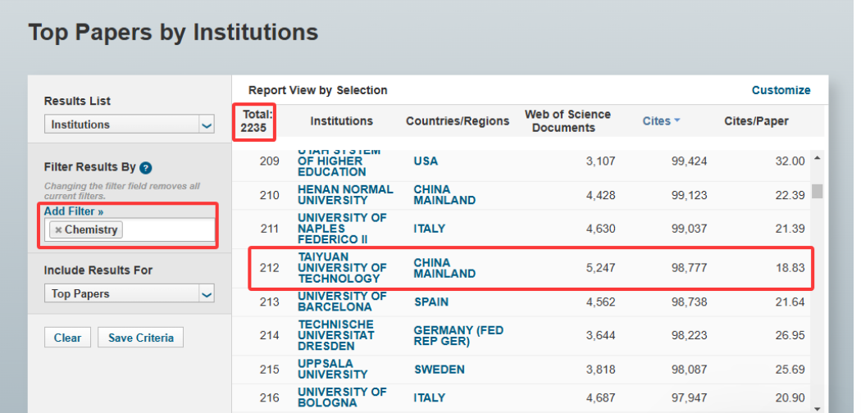Image resolution: width=861 pixels, height=413 pixels.
Task: Open Utah System of Higher Education link
Action: pyautogui.click(x=331, y=161)
